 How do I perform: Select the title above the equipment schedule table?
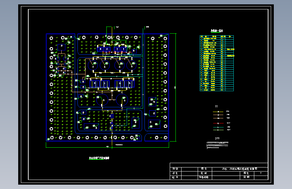tap(217, 31)
